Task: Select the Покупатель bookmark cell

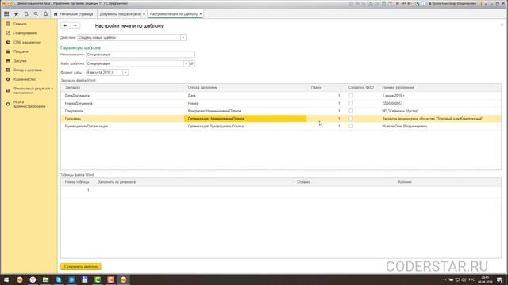Action: 122,111
